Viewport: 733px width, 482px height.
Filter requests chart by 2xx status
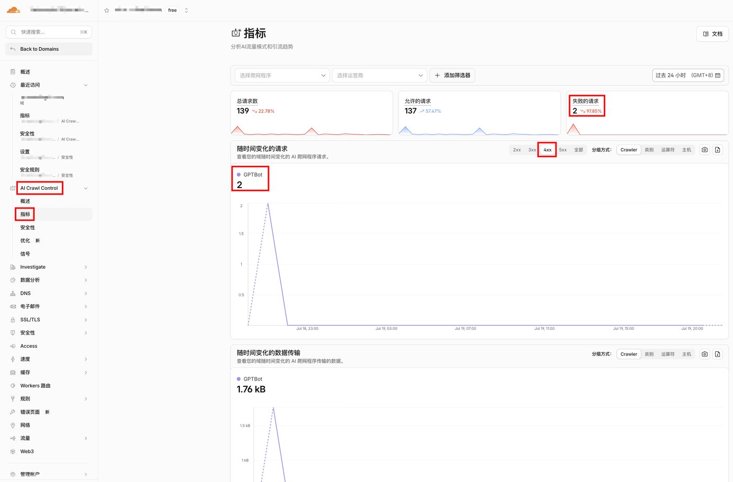(517, 150)
